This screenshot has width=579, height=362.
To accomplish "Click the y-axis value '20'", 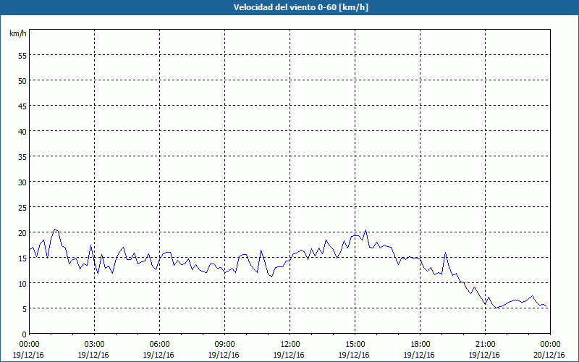I will [22, 232].
